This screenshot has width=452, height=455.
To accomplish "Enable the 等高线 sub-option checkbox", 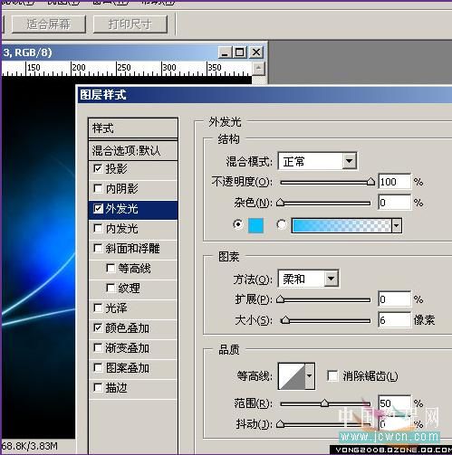I will tap(111, 268).
